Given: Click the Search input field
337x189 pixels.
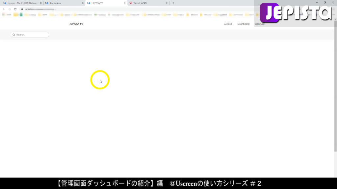Looking at the screenshot, I should [x=29, y=34].
